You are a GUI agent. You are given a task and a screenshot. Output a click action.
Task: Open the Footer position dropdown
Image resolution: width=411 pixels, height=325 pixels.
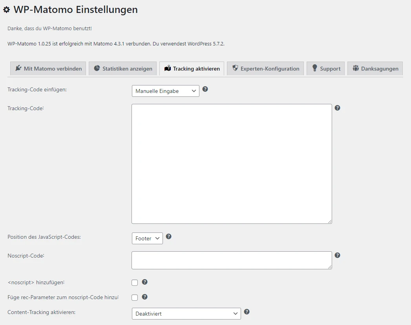click(147, 238)
